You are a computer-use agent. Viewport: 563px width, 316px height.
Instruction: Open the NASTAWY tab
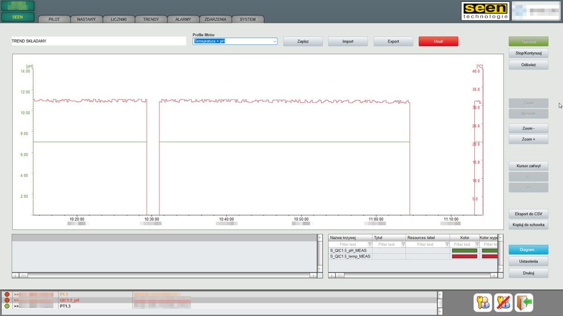tap(86, 19)
